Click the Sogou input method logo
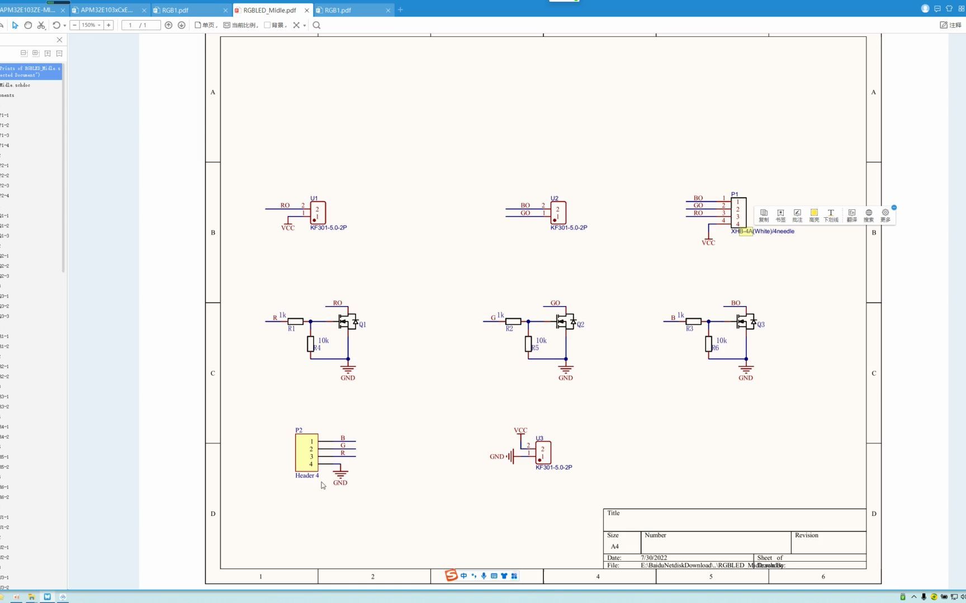Screen dimensions: 966x603 click(x=451, y=576)
